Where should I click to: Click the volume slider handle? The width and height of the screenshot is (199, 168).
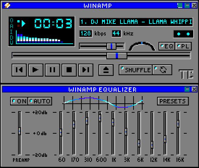coord(111,46)
